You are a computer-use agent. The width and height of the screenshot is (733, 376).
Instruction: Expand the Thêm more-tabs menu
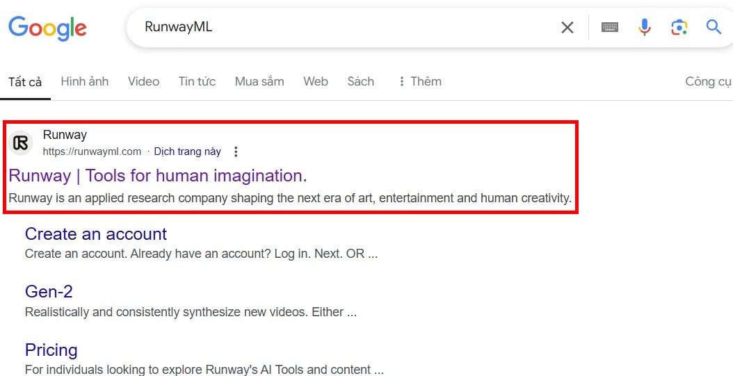click(419, 81)
